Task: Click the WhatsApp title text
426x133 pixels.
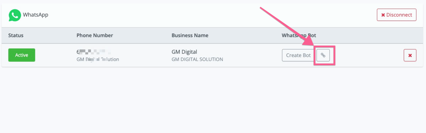Action: pyautogui.click(x=35, y=15)
